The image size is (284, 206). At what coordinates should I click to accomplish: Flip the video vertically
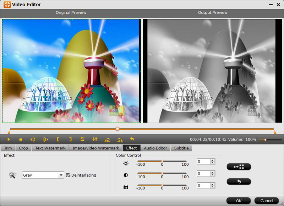coord(95,139)
